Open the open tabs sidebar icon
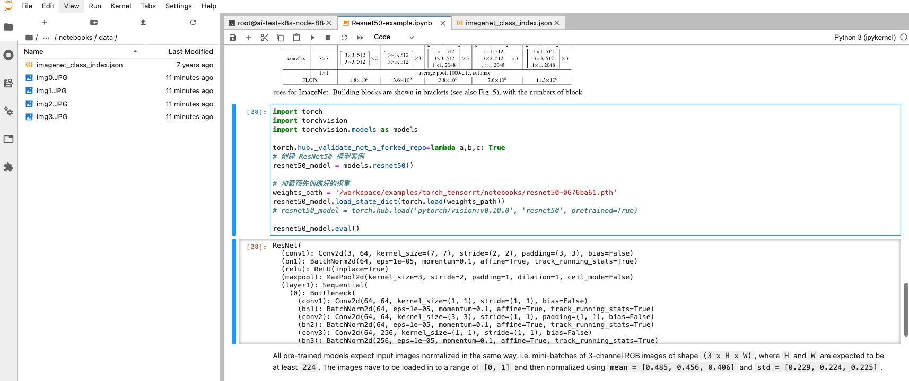This screenshot has height=381, width=909. coord(8,139)
